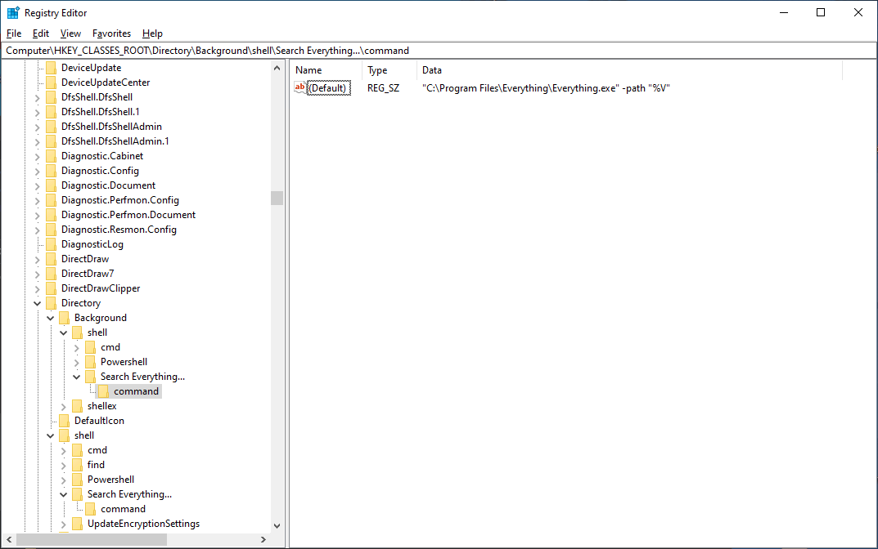Select the Search Everything... key under shell
Screen dimensions: 878x549
click(129, 494)
